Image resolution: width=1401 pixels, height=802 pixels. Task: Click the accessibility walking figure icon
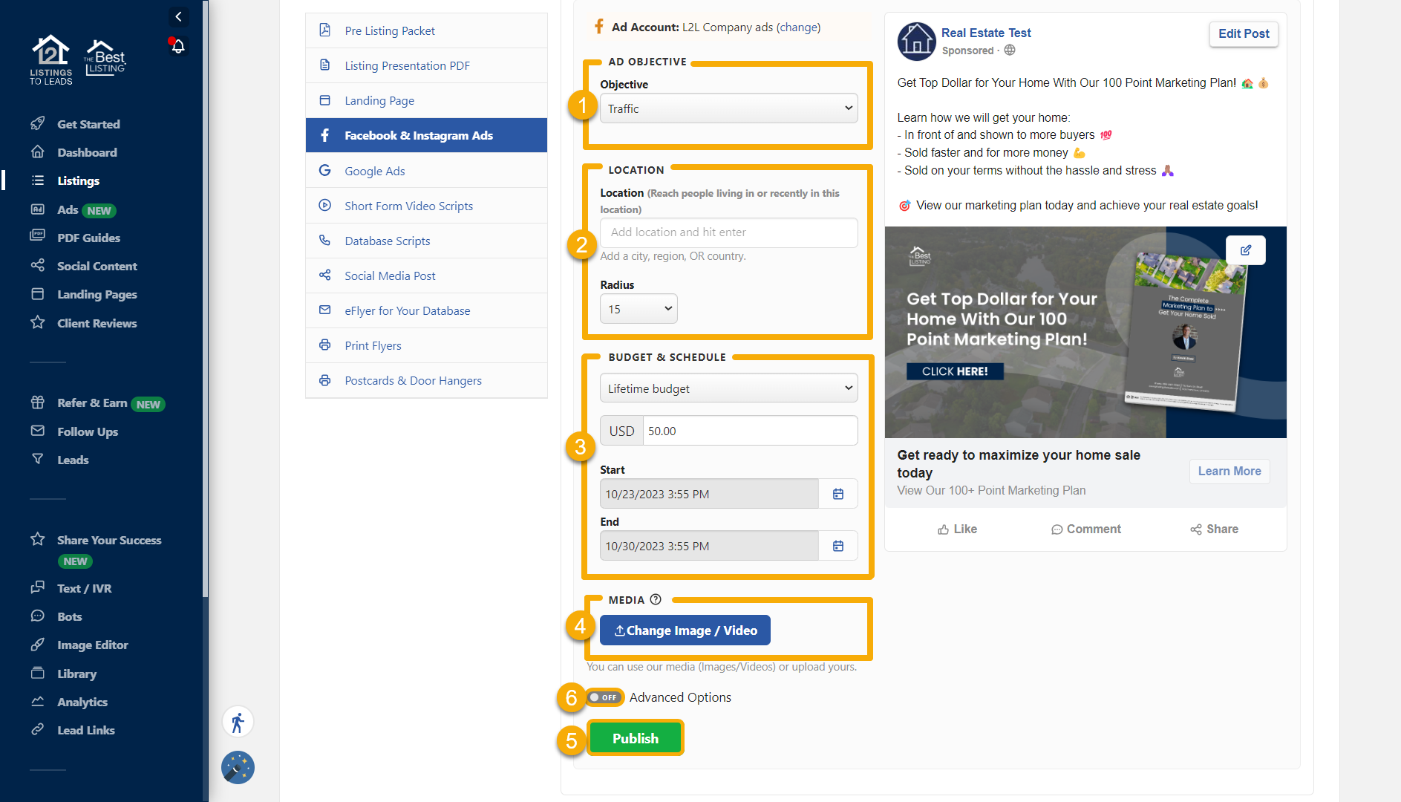[238, 721]
